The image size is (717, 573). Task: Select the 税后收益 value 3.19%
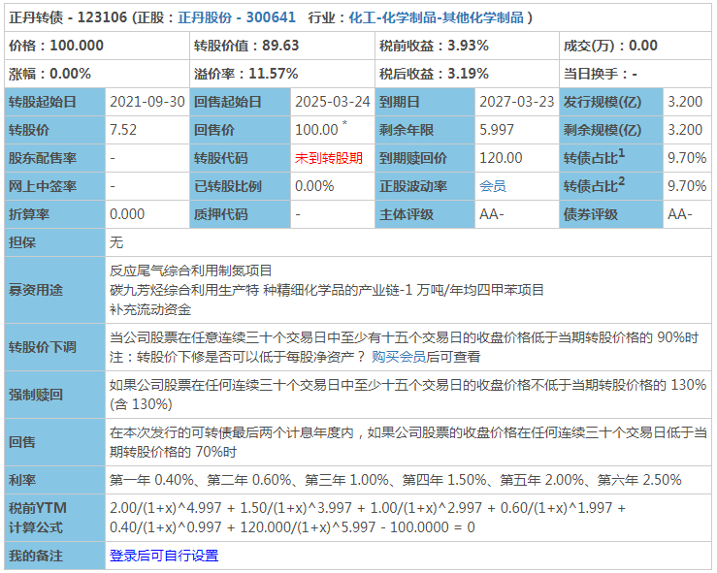point(468,74)
